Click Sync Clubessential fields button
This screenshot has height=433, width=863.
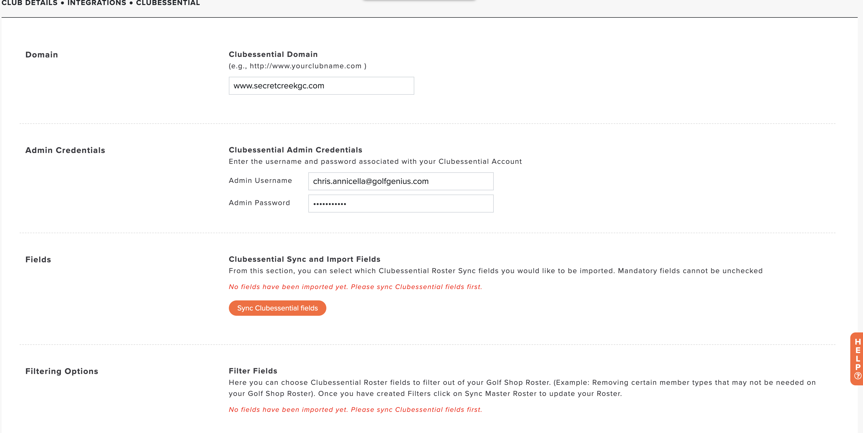[x=277, y=308]
